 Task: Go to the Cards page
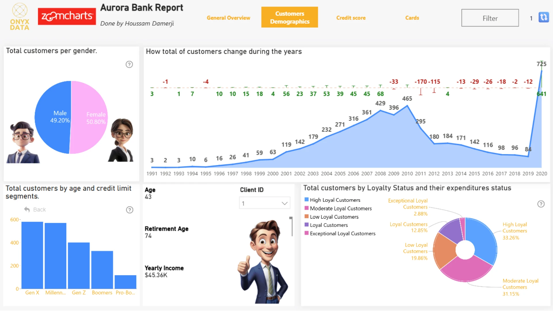point(412,18)
